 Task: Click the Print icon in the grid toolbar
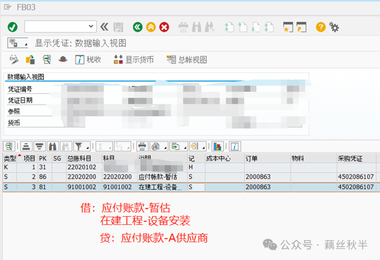pyautogui.click(x=142, y=147)
